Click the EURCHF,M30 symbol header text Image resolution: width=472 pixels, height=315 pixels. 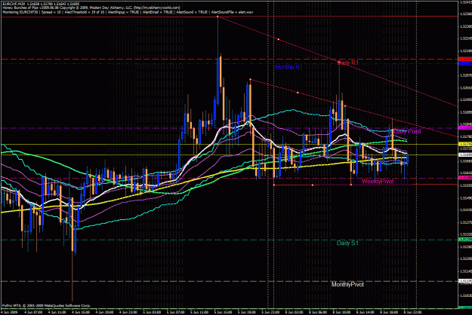tap(14, 4)
